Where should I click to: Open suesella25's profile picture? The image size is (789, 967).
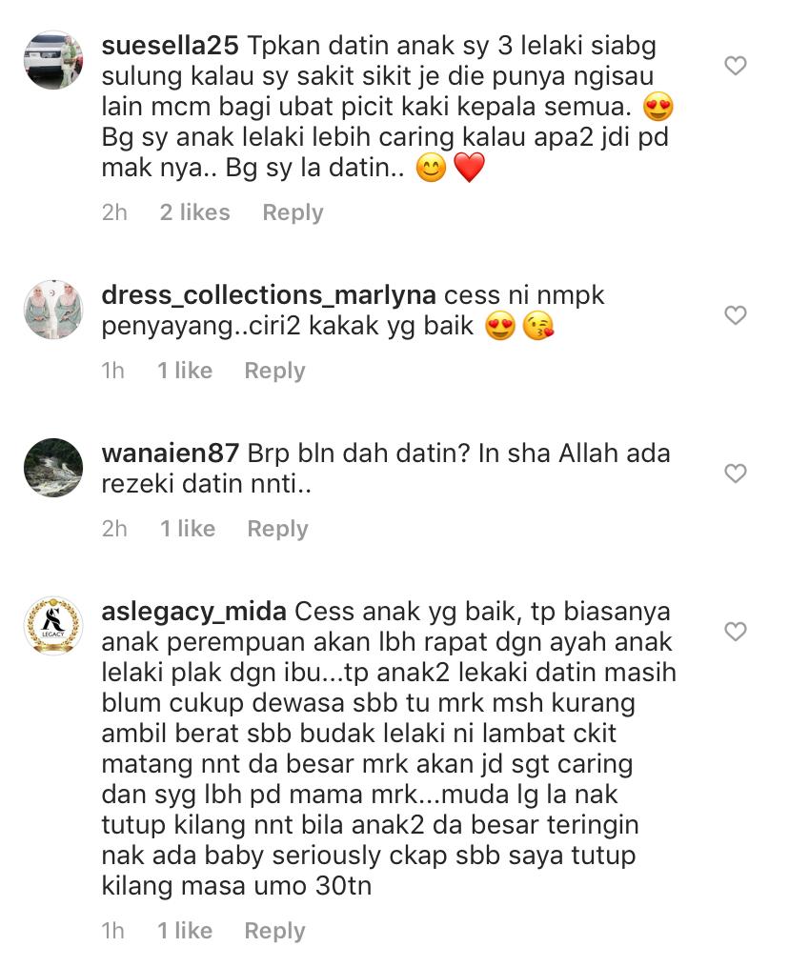[x=53, y=60]
